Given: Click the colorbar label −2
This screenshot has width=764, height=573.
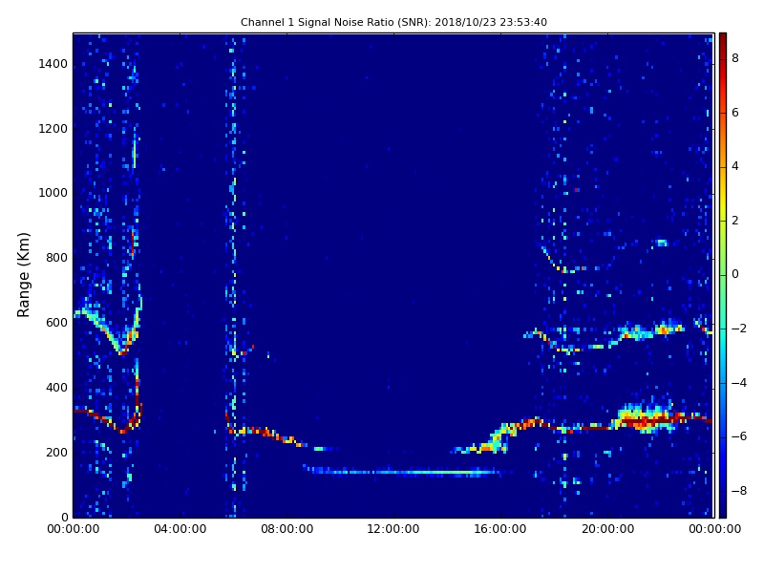Looking at the screenshot, I should click(739, 329).
